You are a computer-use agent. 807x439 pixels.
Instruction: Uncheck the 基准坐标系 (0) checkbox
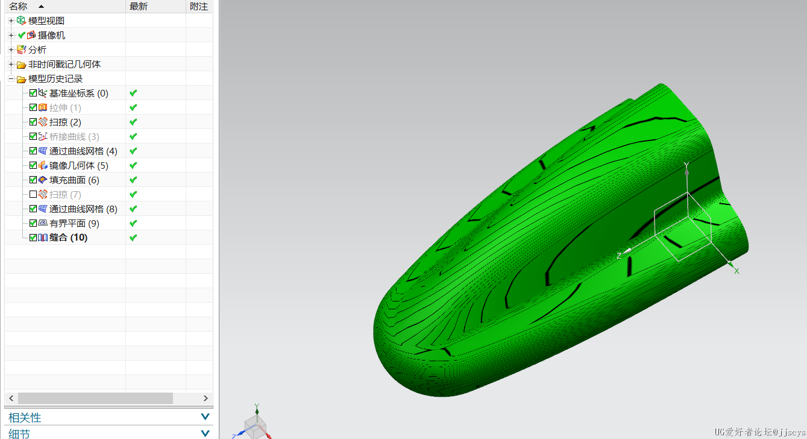click(x=33, y=93)
